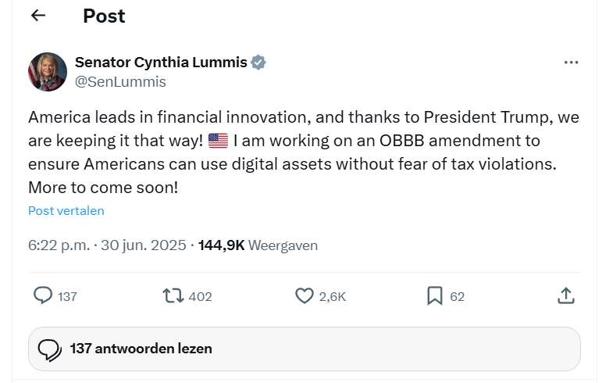Click the back arrow icon

coord(38,16)
